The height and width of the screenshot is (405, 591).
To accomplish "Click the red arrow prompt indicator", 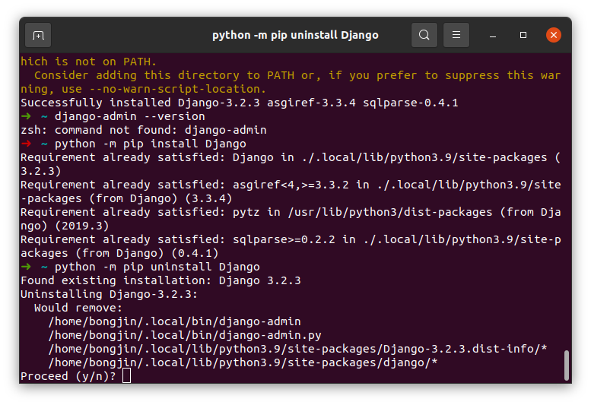I will 26,144.
